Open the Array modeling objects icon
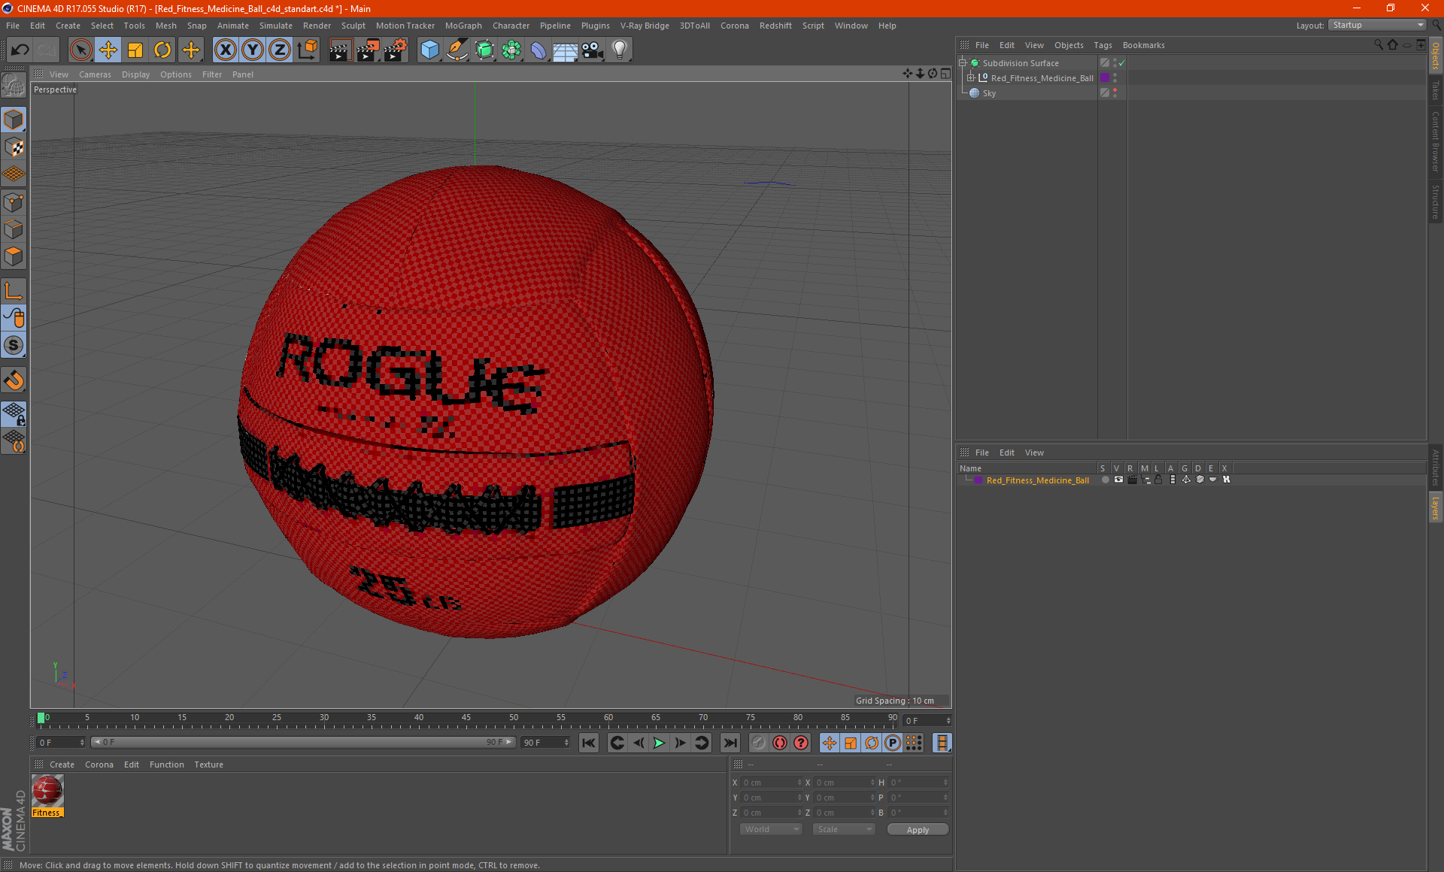 coord(511,50)
